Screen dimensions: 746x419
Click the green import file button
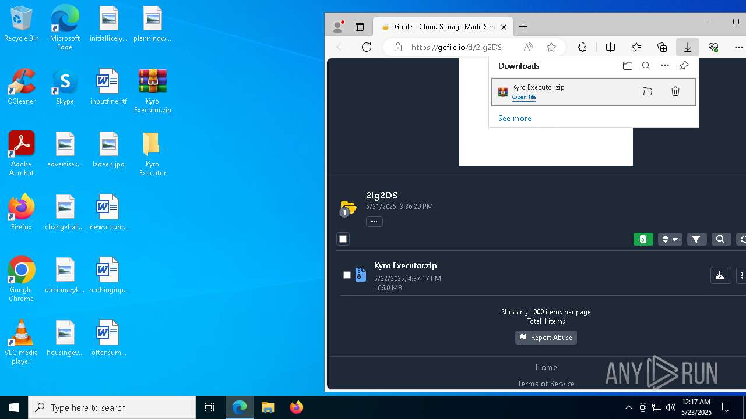[x=643, y=239]
